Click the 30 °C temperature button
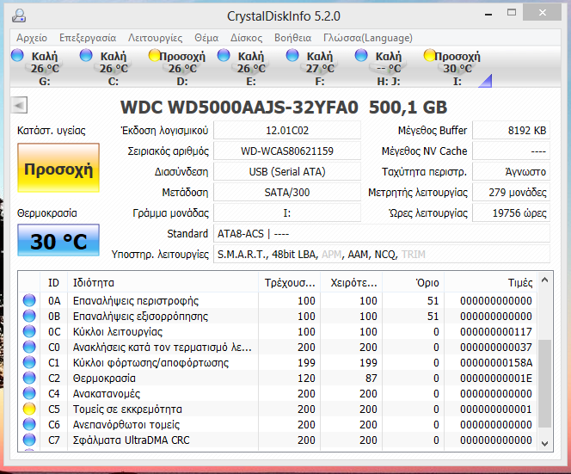Screen dimensions: 571x474 point(58,240)
